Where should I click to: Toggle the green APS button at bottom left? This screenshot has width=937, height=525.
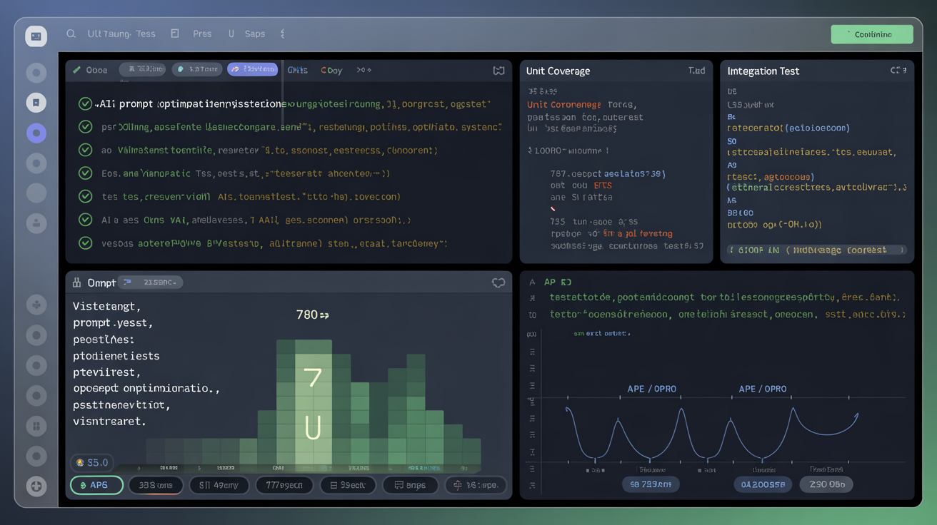pos(96,484)
